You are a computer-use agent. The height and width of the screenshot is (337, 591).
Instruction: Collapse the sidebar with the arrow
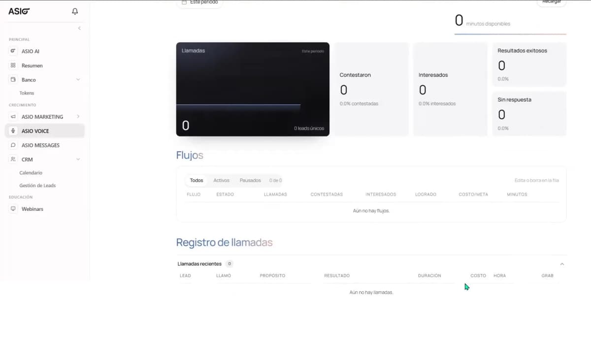[79, 28]
